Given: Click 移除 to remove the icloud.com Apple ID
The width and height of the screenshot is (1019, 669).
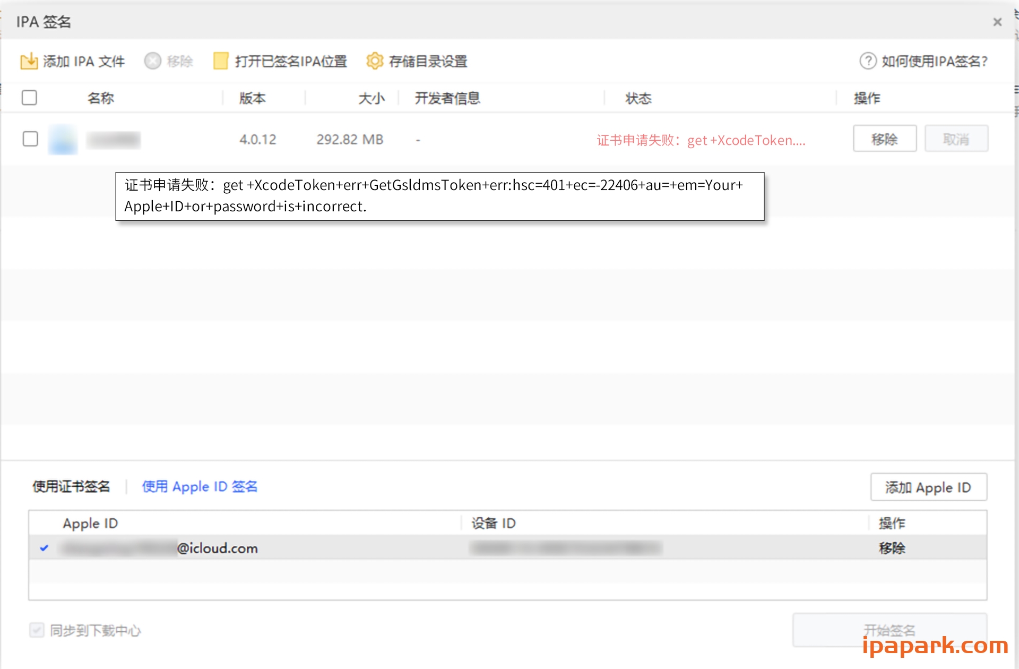Looking at the screenshot, I should 892,548.
